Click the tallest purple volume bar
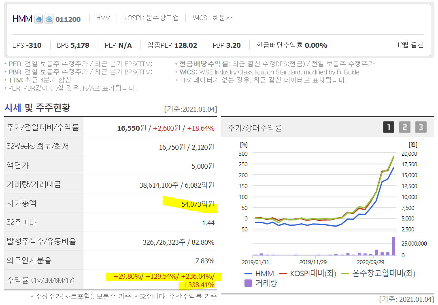Viewport: 438px width, 305px height. tap(393, 246)
